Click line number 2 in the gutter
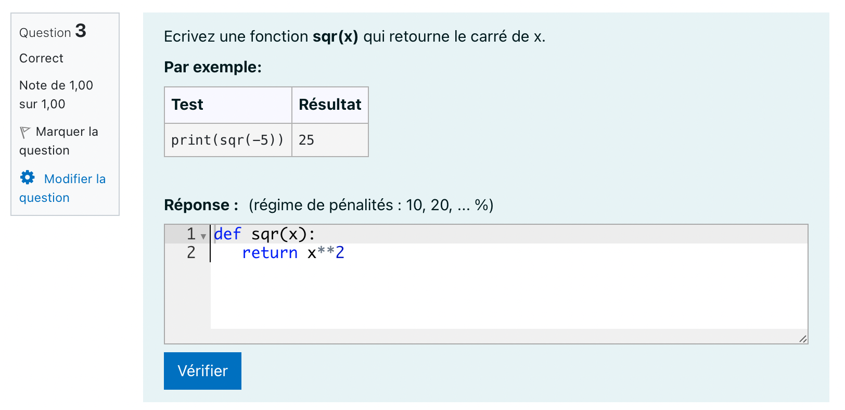 (191, 252)
